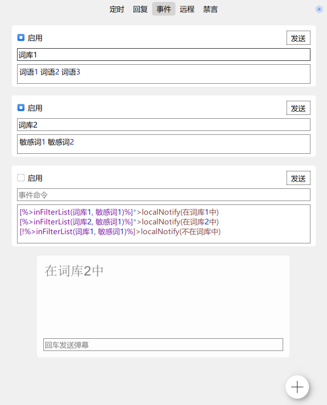Screen dimensions: 327x405
Task: Click the 事件命令 name input field
Action: pyautogui.click(x=163, y=195)
